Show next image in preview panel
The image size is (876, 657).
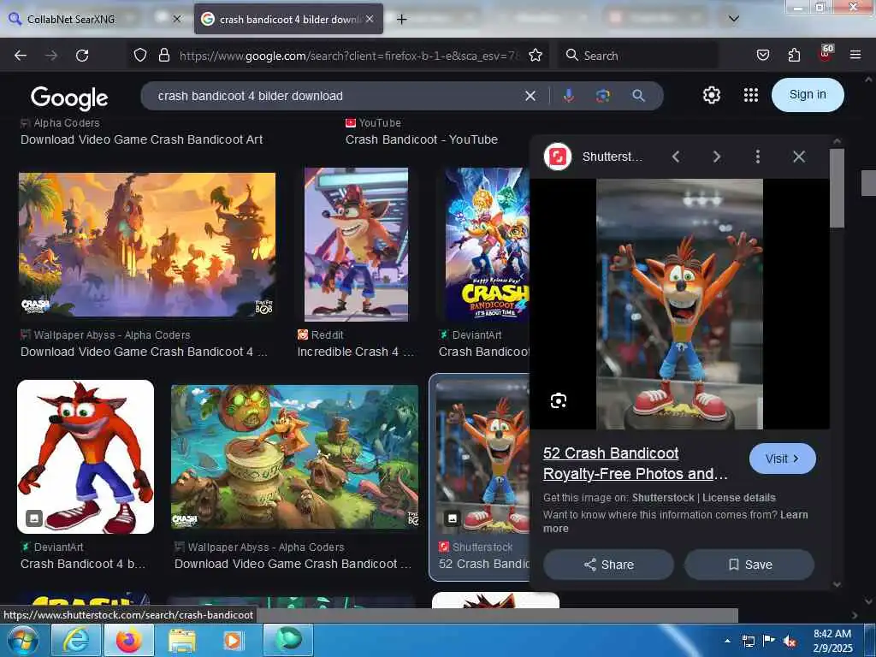(717, 157)
